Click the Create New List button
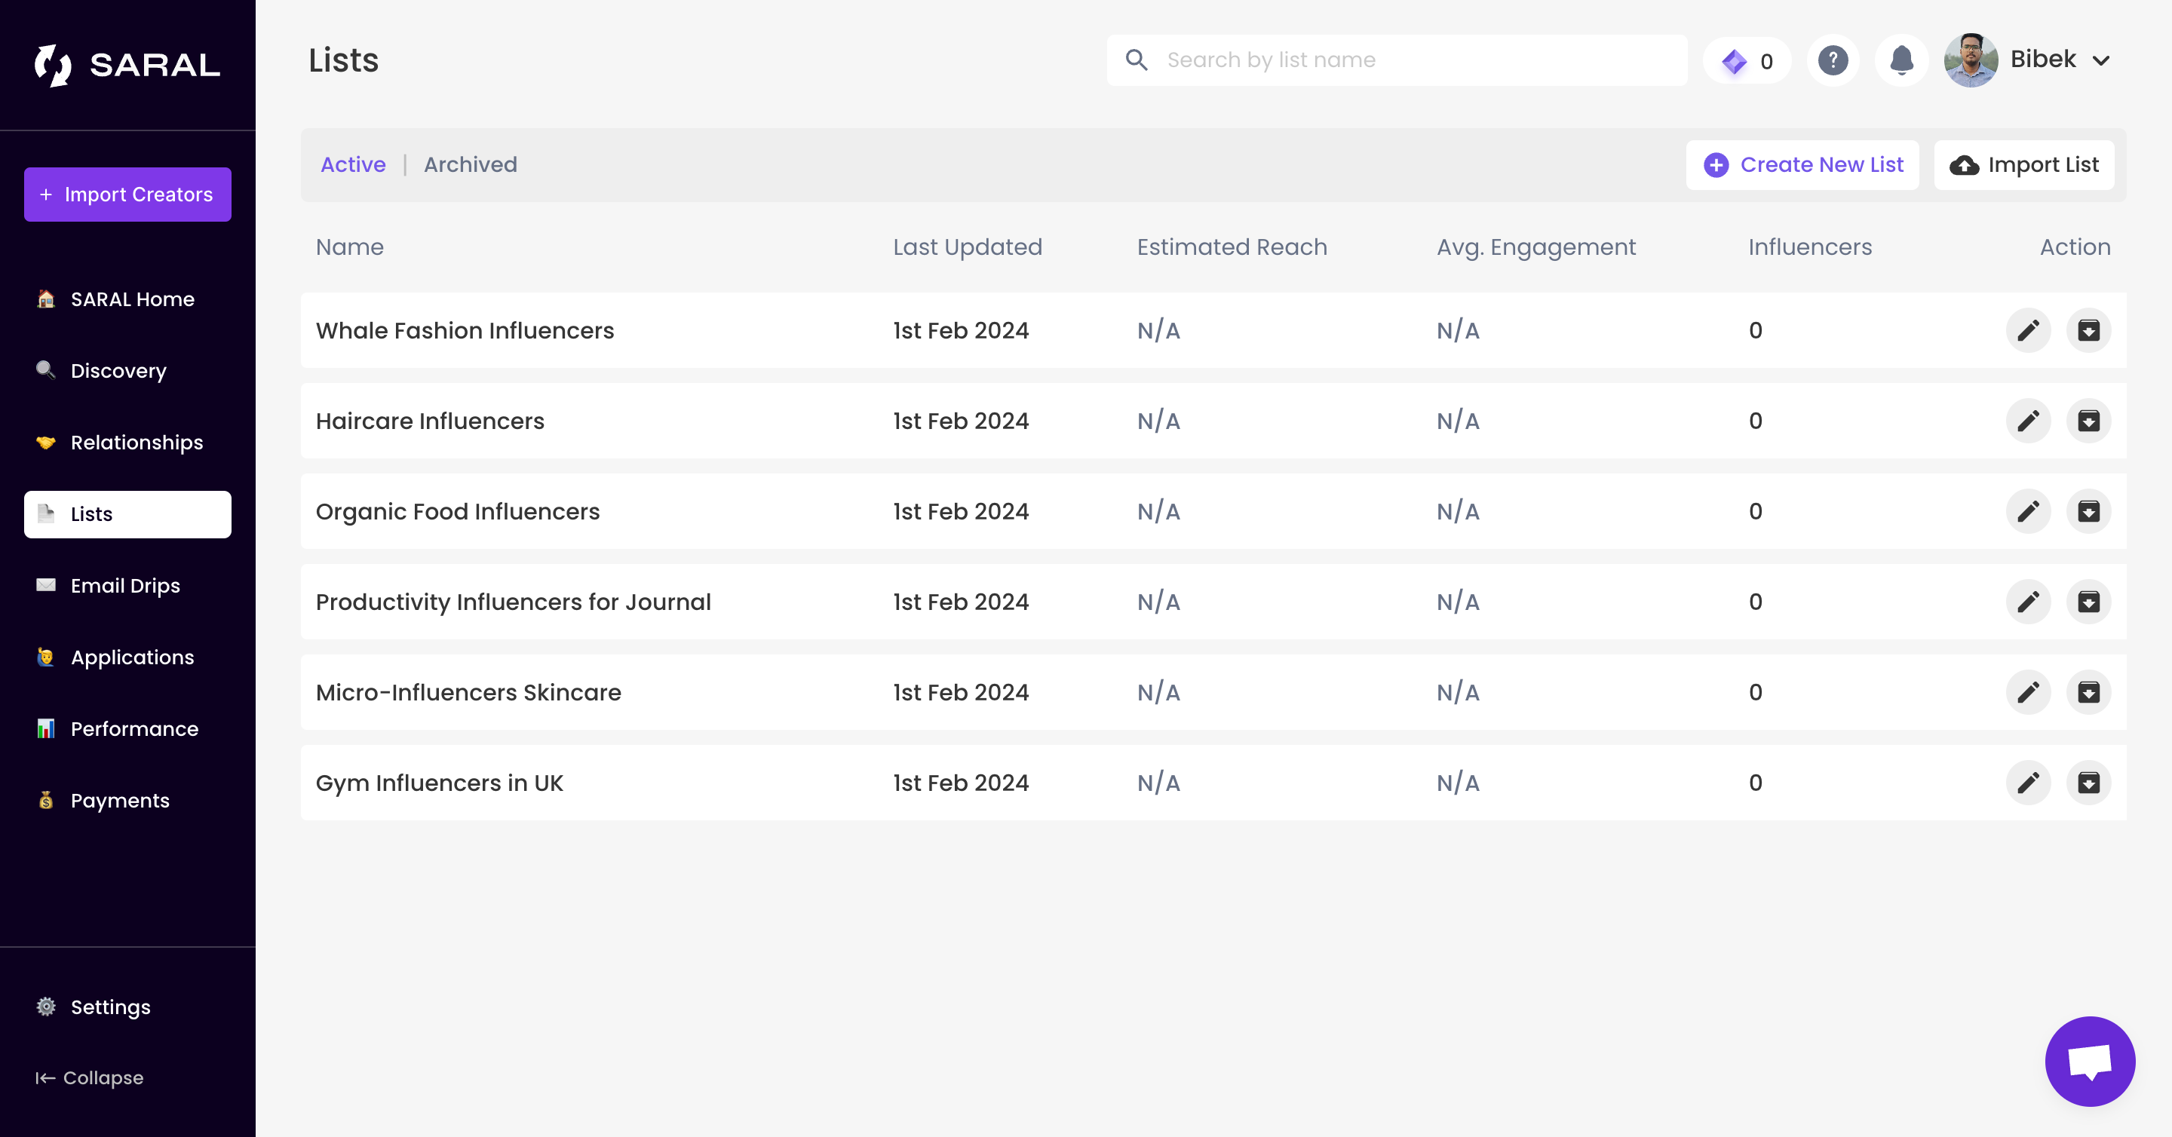This screenshot has height=1137, width=2172. click(1802, 164)
